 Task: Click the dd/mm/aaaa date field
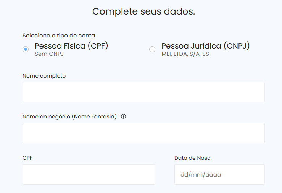219,174
